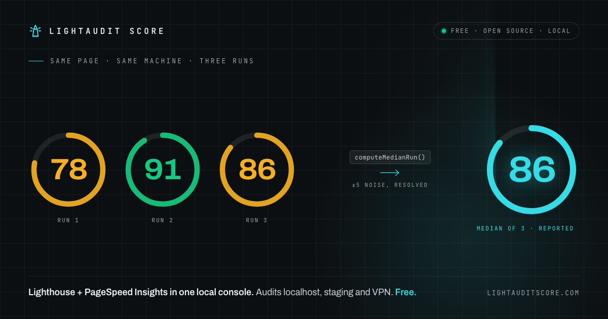Click the cyan arrow under computeMedianRun()
This screenshot has width=608, height=319.
click(x=390, y=173)
